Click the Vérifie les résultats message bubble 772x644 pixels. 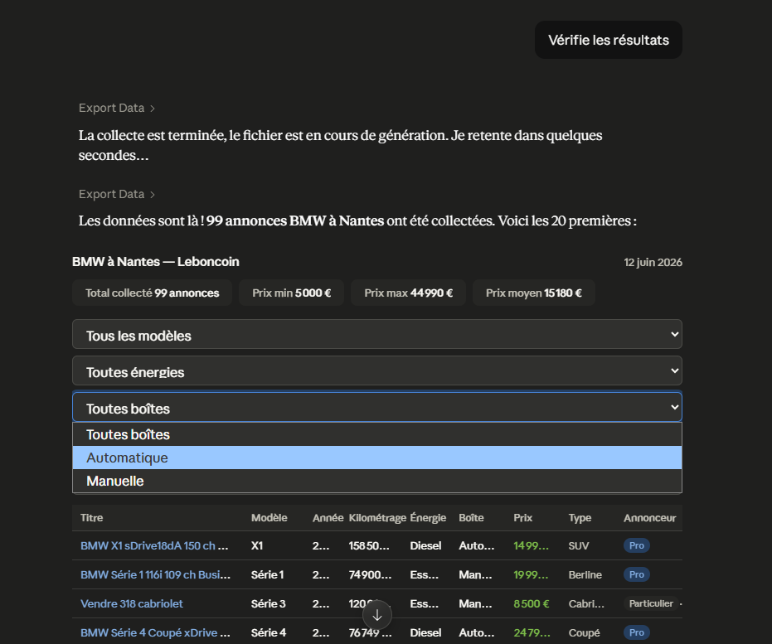(x=609, y=40)
